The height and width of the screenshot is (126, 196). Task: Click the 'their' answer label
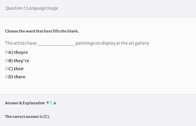[x=16, y=69]
